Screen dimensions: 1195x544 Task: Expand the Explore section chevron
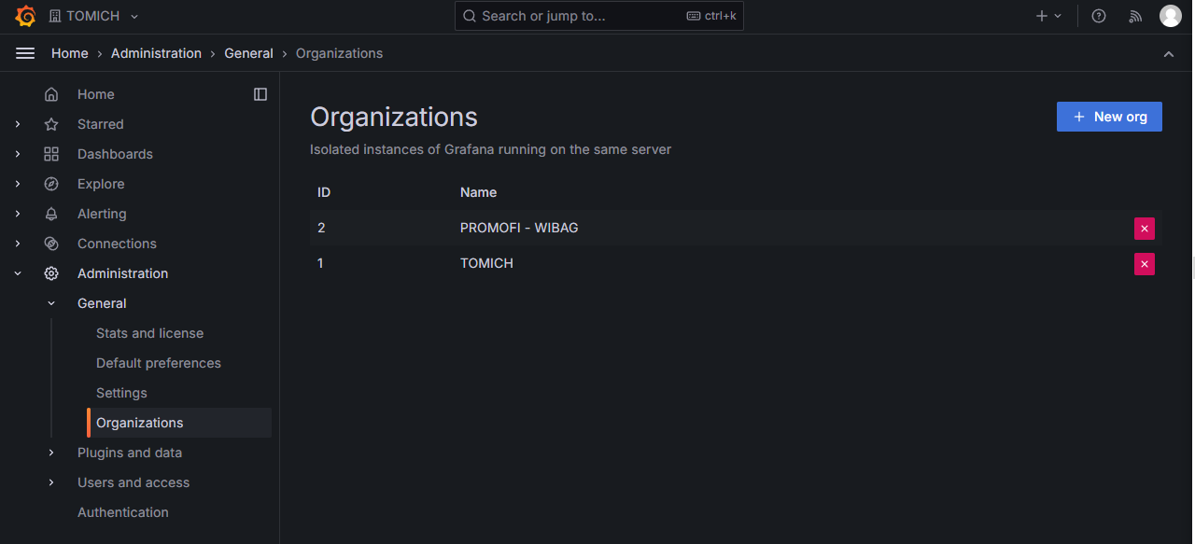tap(18, 184)
